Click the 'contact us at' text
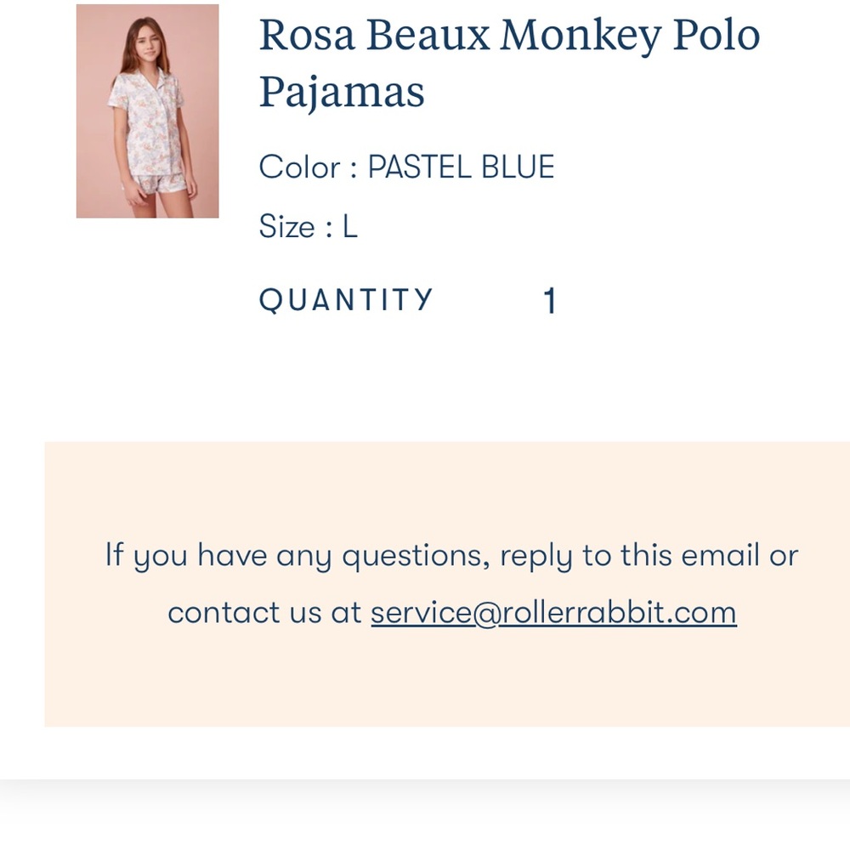This screenshot has width=850, height=850. [x=264, y=613]
